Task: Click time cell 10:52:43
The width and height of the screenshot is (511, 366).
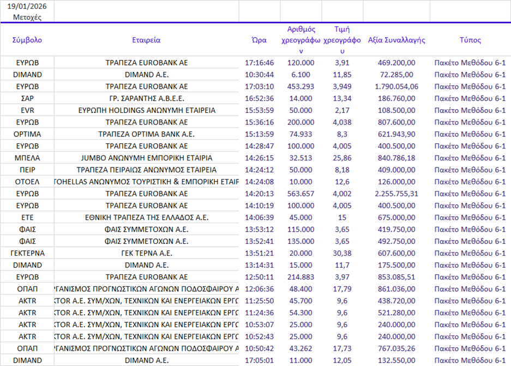Action: tap(260, 337)
